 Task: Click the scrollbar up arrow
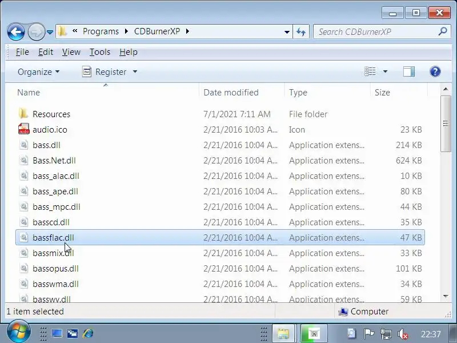[x=446, y=89]
